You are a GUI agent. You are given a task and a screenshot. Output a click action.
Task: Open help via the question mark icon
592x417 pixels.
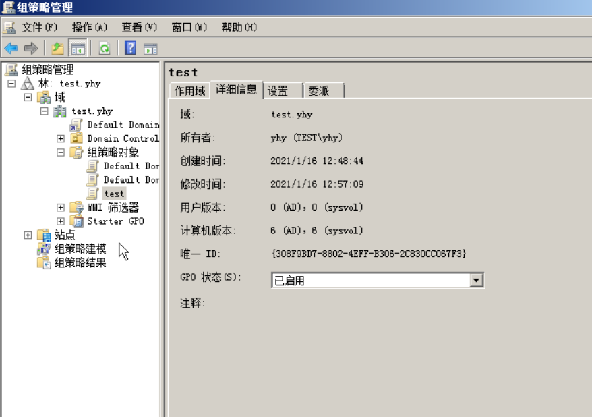coord(130,48)
